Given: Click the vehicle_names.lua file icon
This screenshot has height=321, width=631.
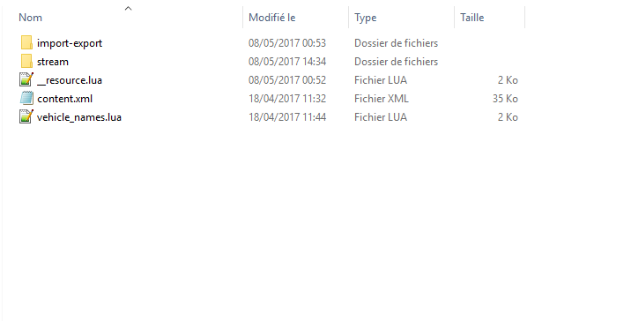Looking at the screenshot, I should [26, 116].
